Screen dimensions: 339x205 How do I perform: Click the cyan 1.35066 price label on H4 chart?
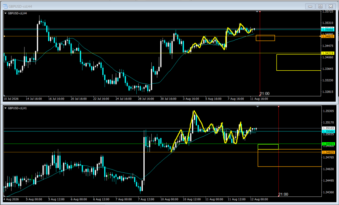click(328, 30)
